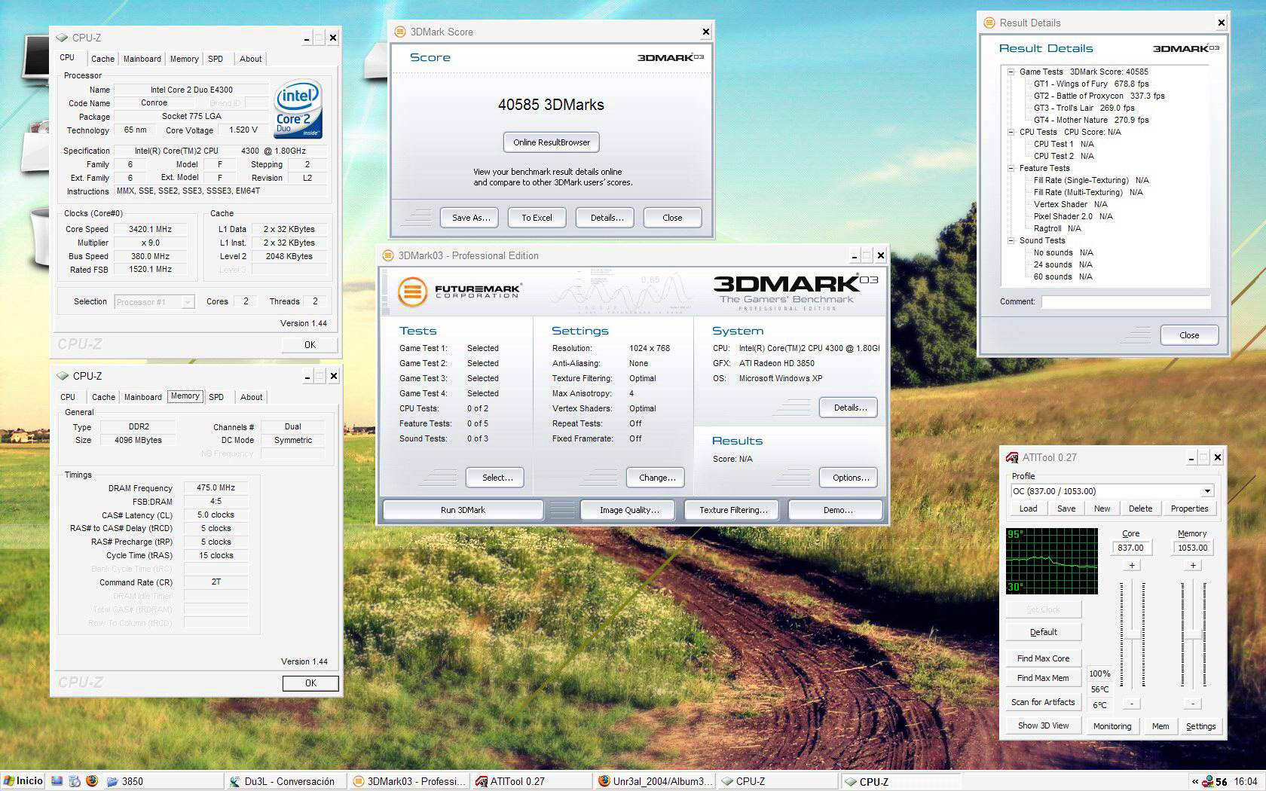Open System Details button in 3DMark03
The height and width of the screenshot is (791, 1266).
[850, 408]
